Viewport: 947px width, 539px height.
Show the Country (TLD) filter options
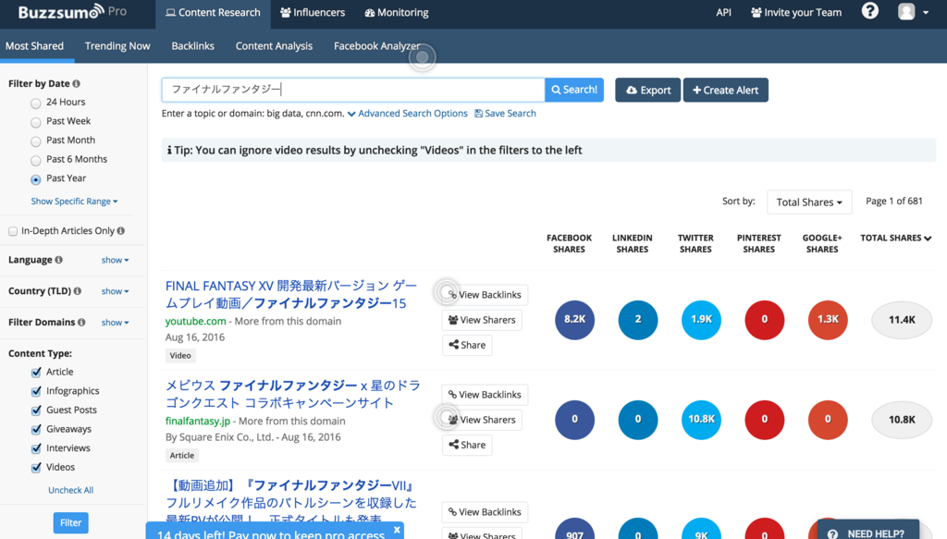coord(115,291)
